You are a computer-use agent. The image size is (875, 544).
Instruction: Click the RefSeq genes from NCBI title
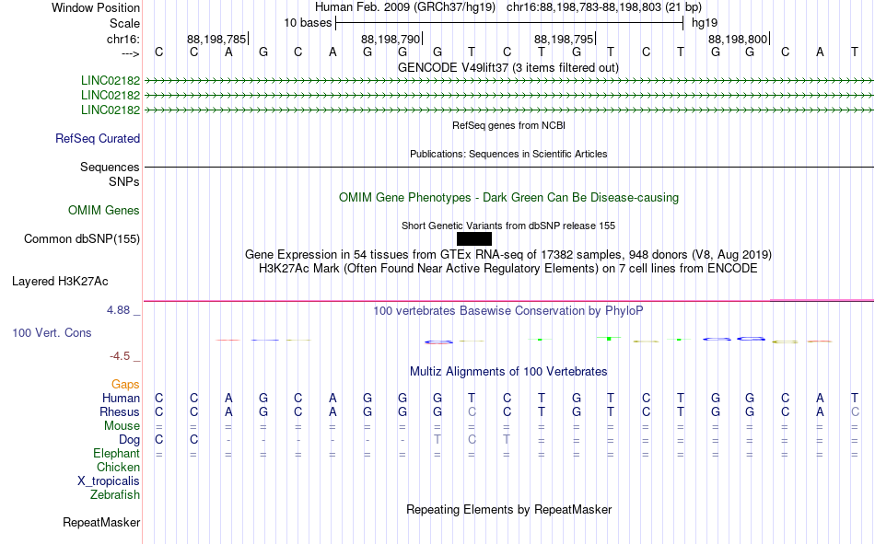[x=509, y=125]
